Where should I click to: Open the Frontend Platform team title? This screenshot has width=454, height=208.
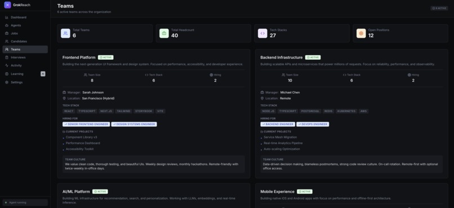[x=79, y=57]
